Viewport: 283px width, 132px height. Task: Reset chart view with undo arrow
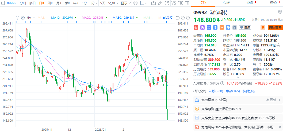click(x=178, y=18)
